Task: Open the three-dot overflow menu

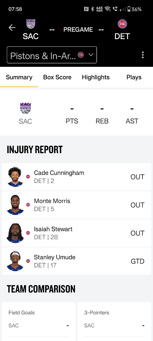Action: [x=143, y=55]
